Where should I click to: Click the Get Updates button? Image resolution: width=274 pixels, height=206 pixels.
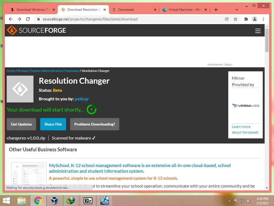tap(21, 124)
